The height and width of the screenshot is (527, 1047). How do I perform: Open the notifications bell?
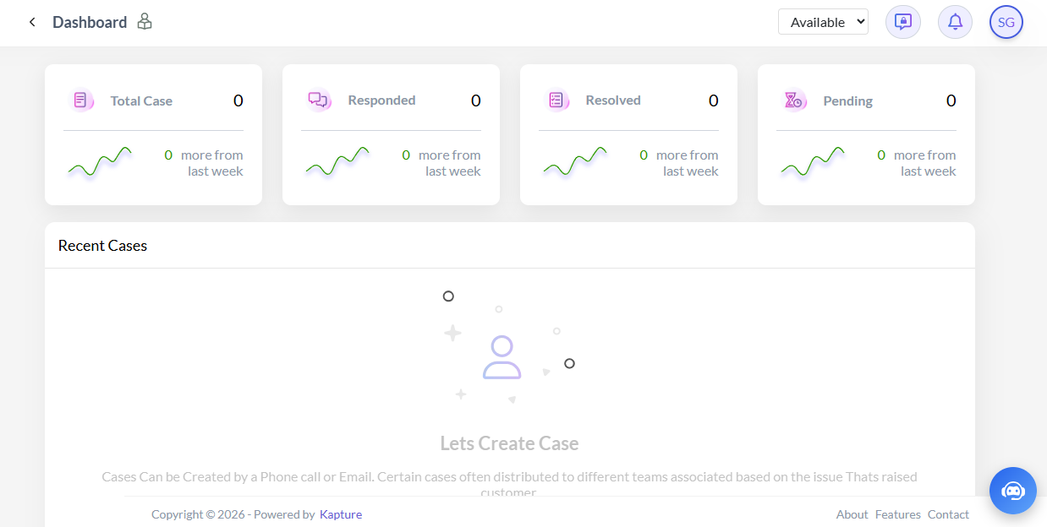[955, 22]
